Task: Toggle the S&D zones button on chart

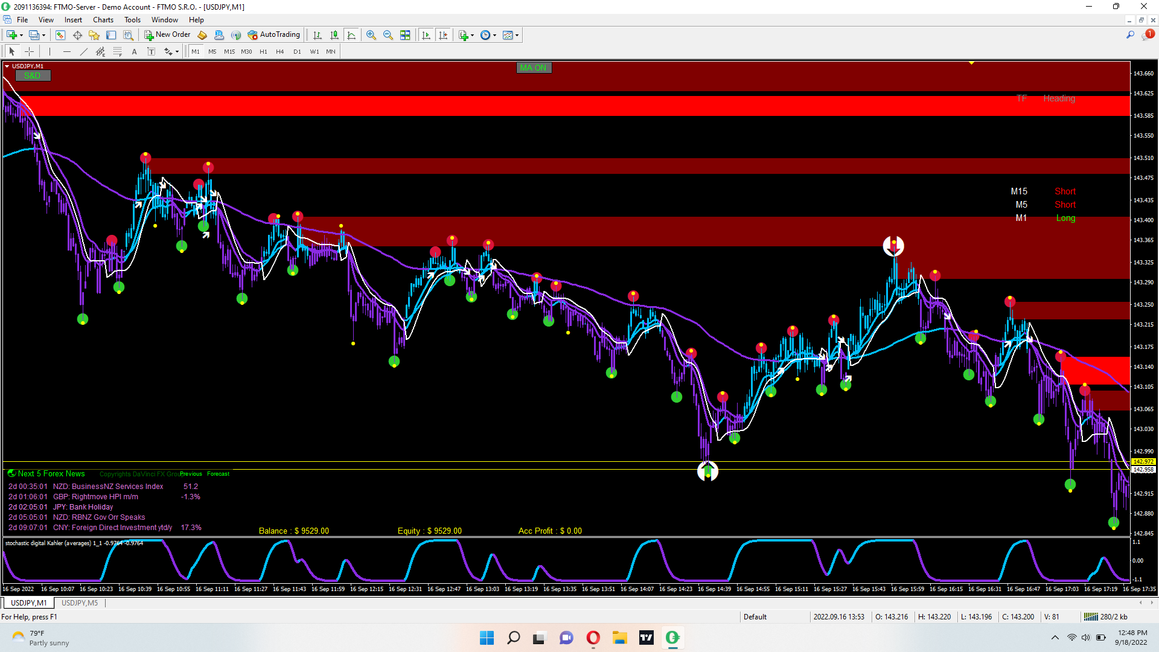Action: point(33,75)
